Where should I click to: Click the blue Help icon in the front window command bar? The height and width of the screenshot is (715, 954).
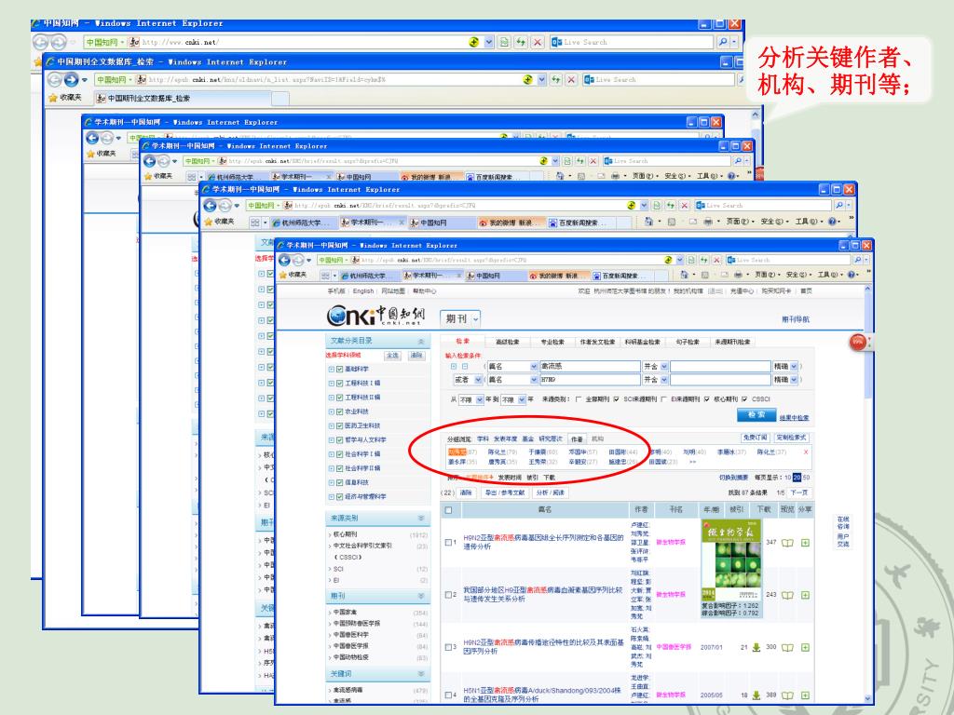pyautogui.click(x=852, y=275)
